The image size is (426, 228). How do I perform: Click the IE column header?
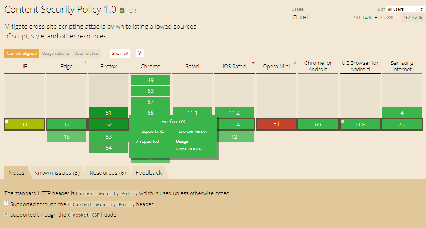24,67
